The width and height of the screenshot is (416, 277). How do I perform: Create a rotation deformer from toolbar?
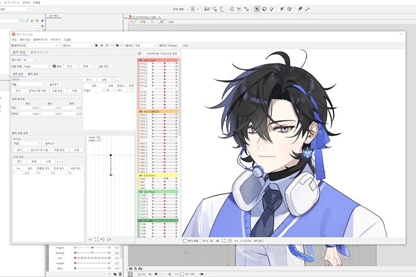[x=239, y=9]
